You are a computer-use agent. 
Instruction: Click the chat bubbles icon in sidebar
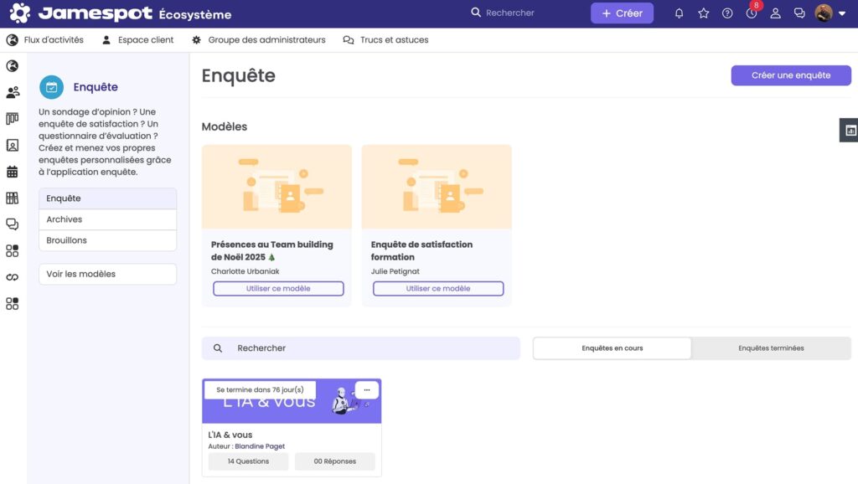12,224
